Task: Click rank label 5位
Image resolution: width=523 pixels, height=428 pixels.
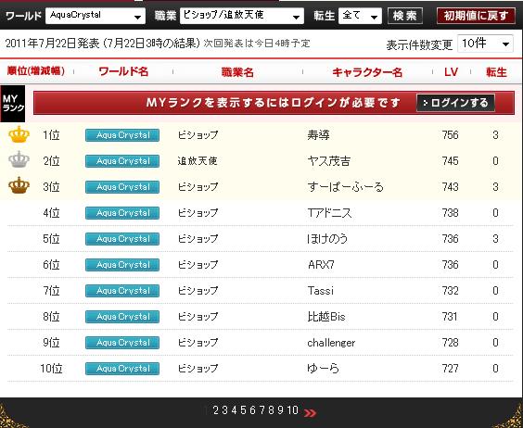Action: point(51,239)
